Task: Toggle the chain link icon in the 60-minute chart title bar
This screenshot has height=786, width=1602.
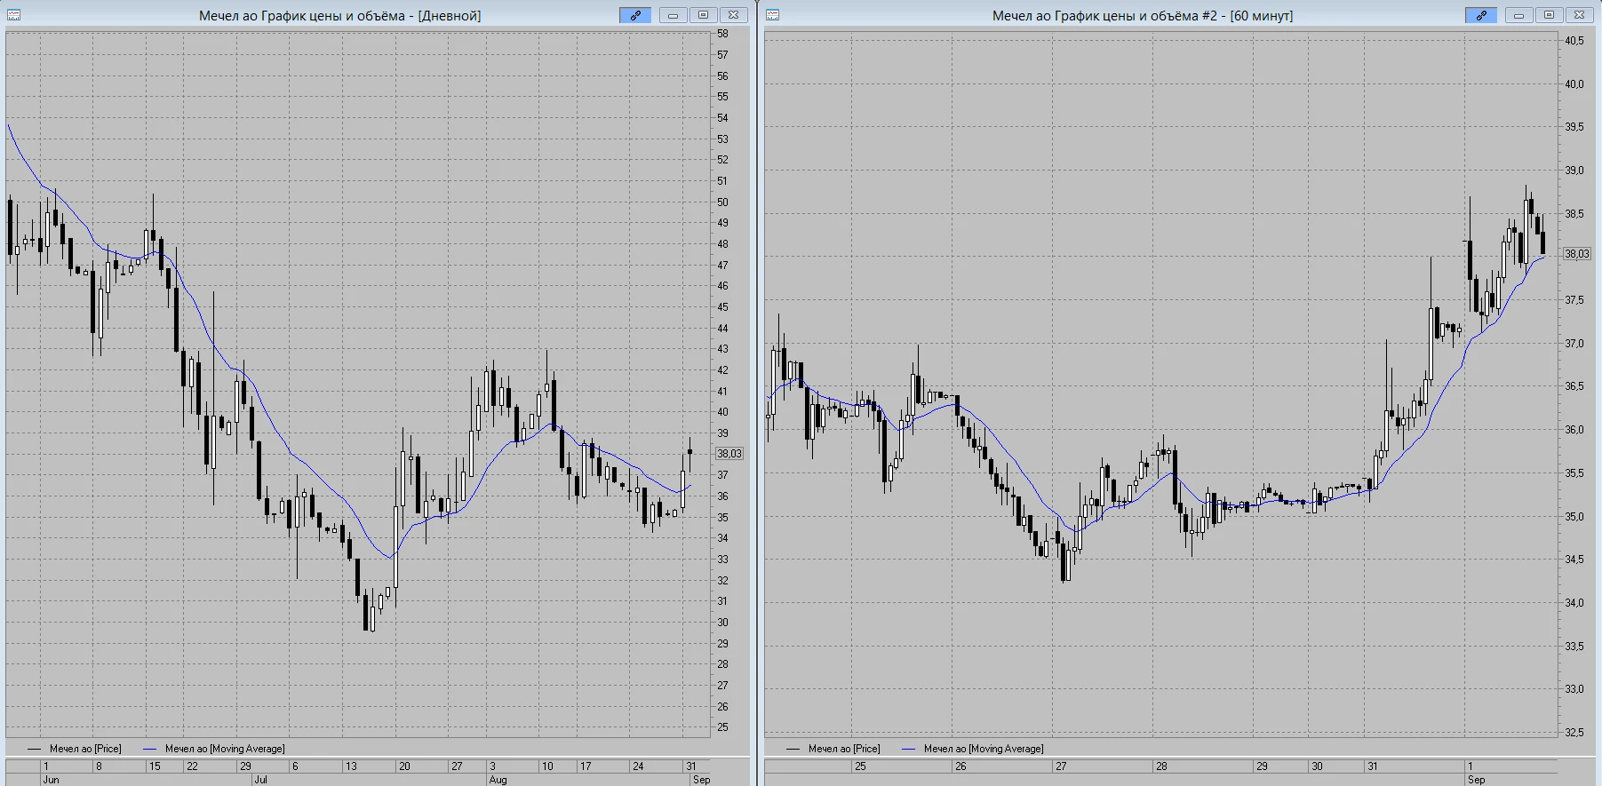Action: [1481, 15]
